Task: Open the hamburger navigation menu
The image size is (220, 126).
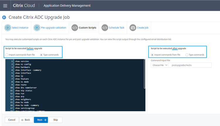Action: 5,6
